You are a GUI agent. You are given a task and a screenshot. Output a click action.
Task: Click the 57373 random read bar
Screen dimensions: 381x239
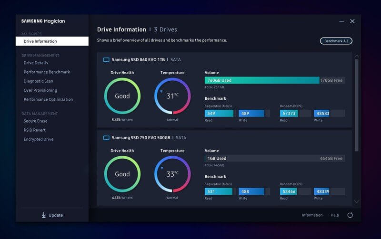pos(289,113)
